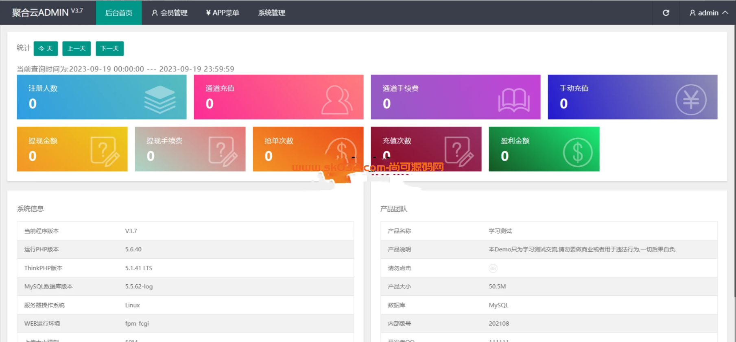Click the small icon in 请勿点击 row
The image size is (736, 342).
coord(493,268)
